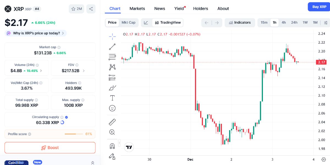Select the crosshair cursor tool

click(x=112, y=36)
